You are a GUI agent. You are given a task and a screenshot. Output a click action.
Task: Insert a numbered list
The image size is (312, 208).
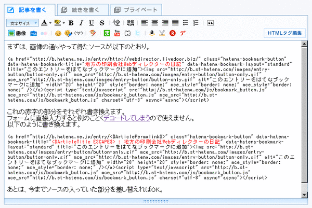196,23
